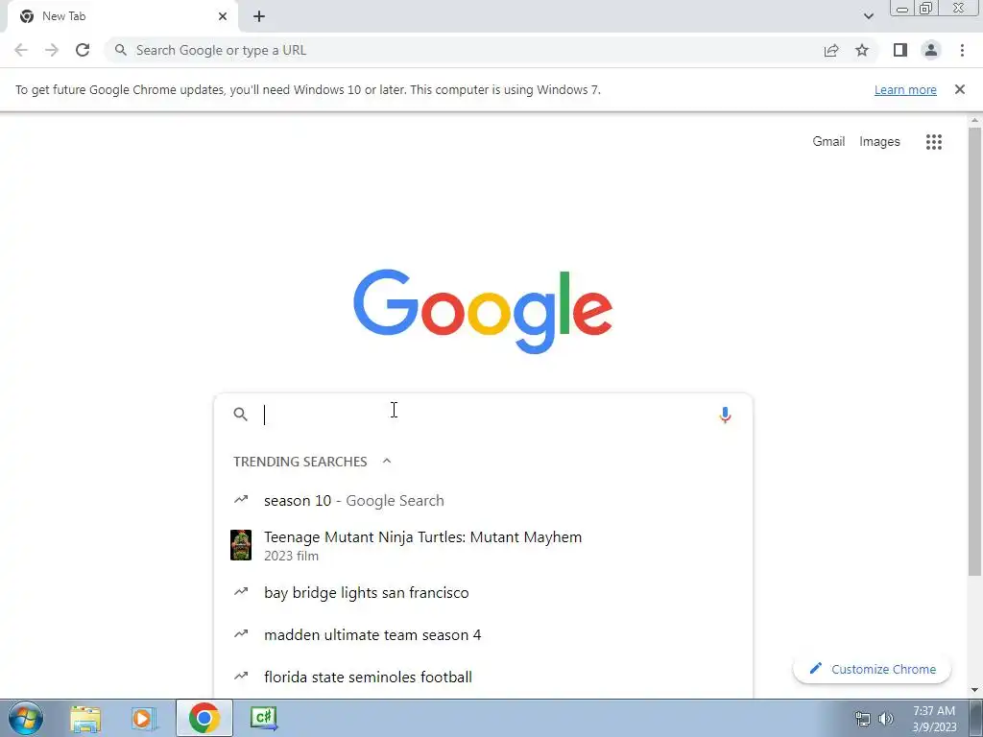Click the back navigation arrow
The width and height of the screenshot is (983, 737).
21,50
